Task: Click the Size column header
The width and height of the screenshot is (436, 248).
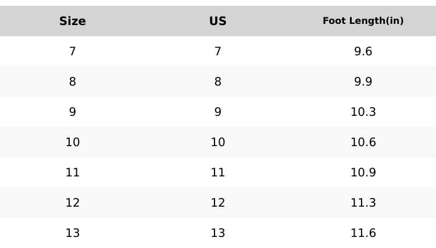Action: (x=73, y=21)
